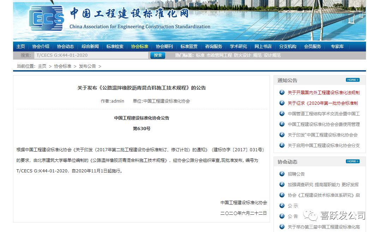Open the 加强调查研究 提高履职能力 news link

[x=323, y=184]
